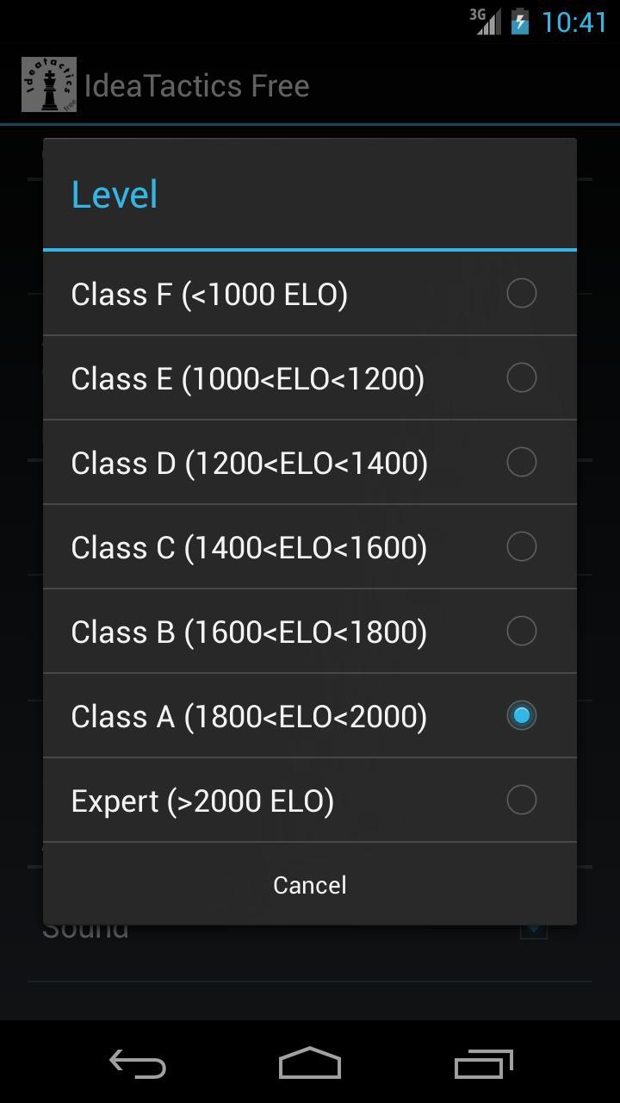Screen dimensions: 620x1103
Task: Select the Class D radio button
Action: coord(521,462)
